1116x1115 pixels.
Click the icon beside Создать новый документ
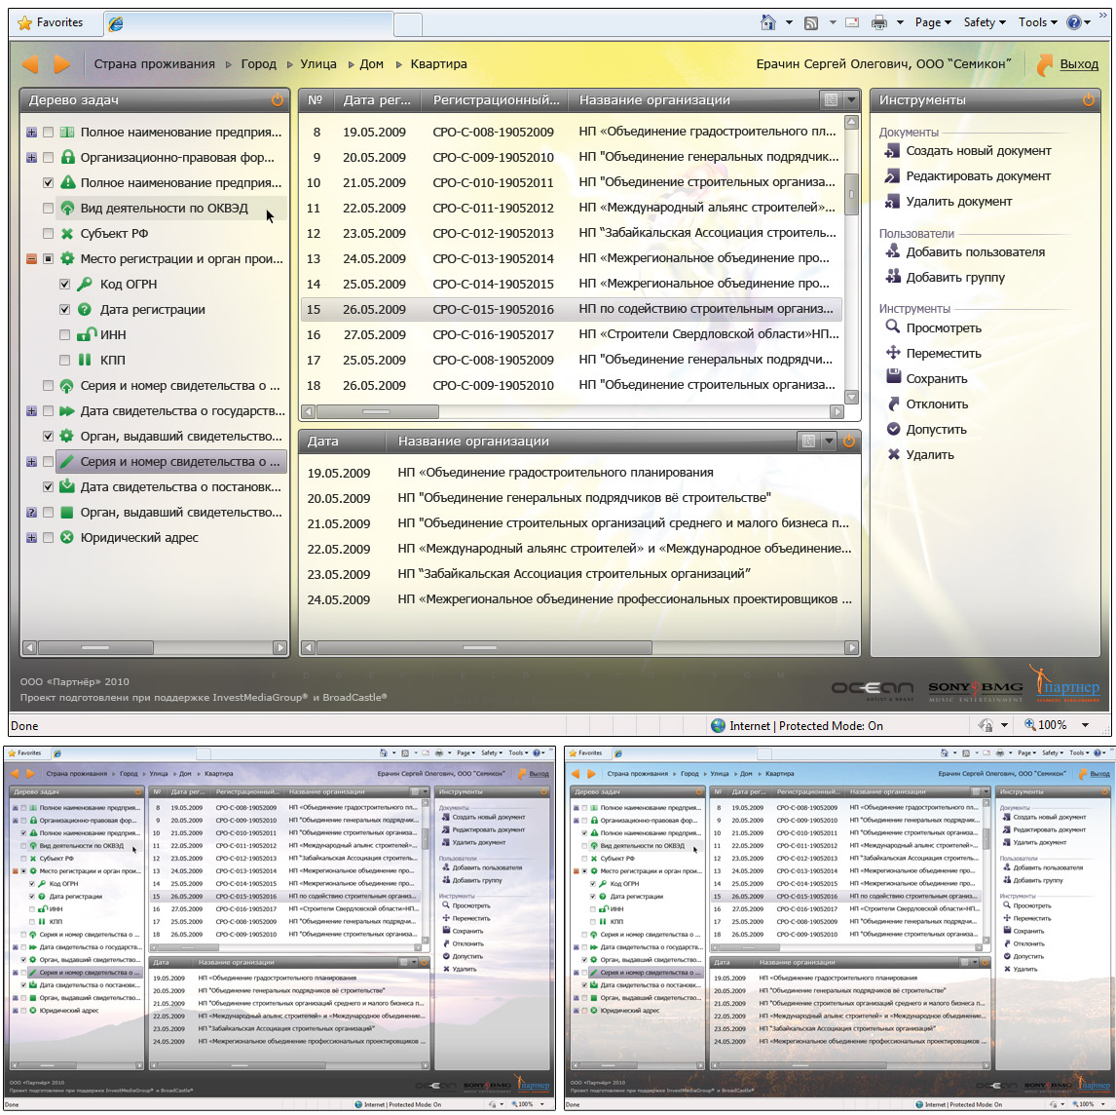pos(891,151)
